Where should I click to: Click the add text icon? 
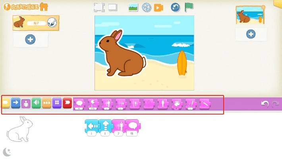[x=146, y=7]
